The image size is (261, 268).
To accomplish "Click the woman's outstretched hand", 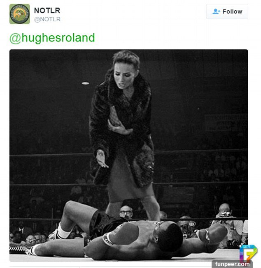I will coord(102,159).
